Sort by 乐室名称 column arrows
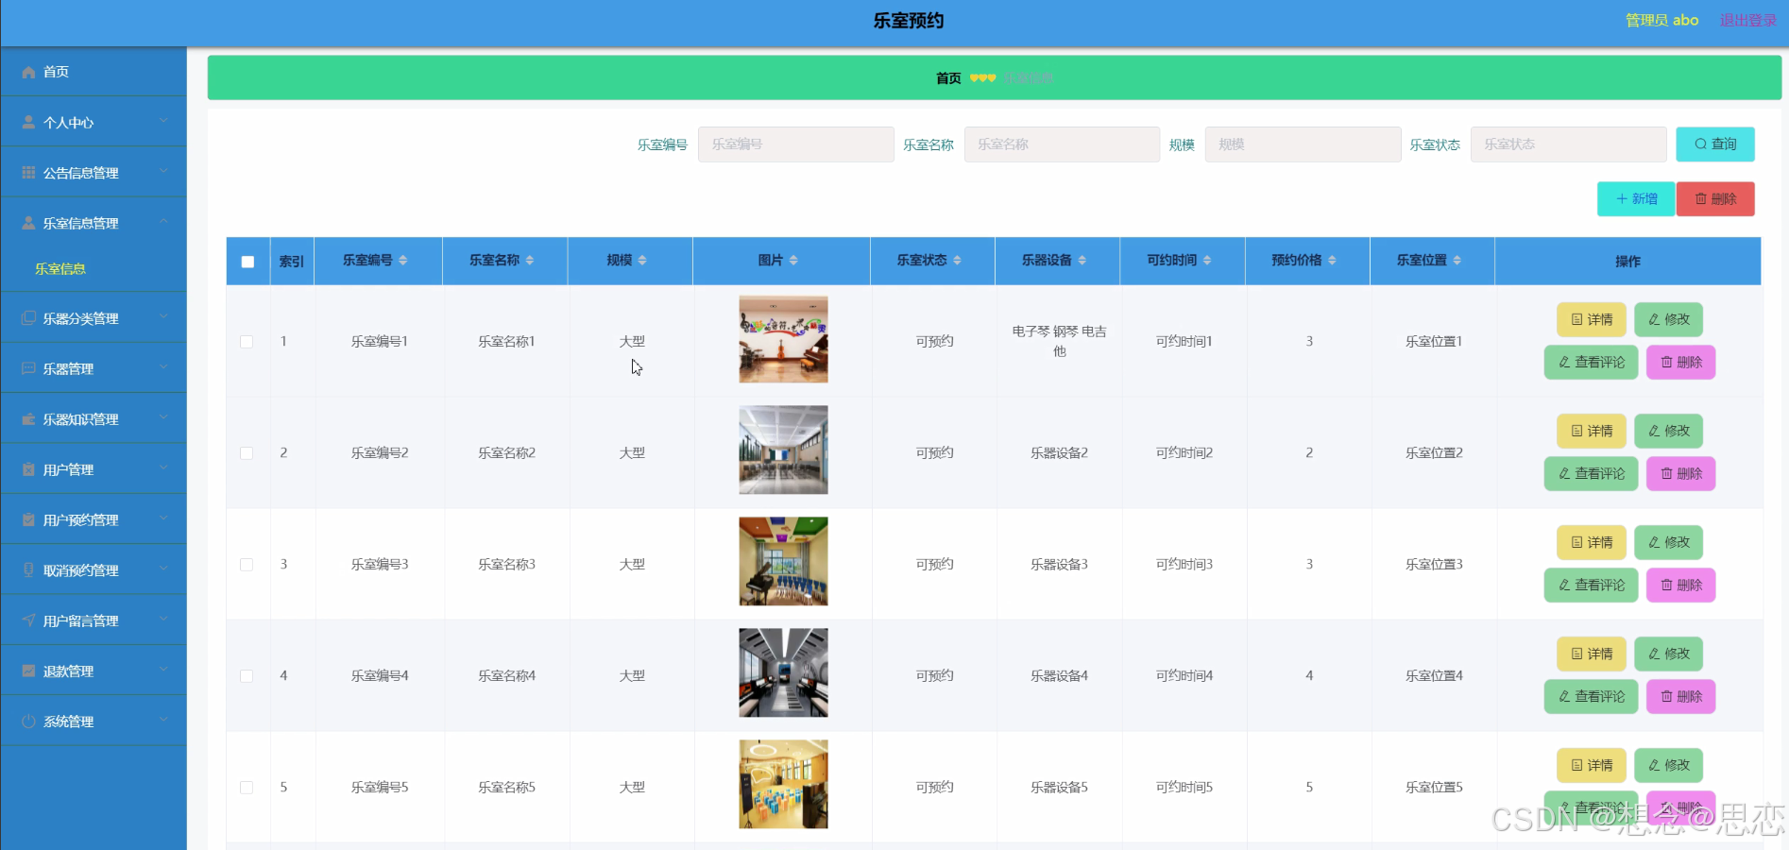1789x850 pixels. tap(530, 261)
